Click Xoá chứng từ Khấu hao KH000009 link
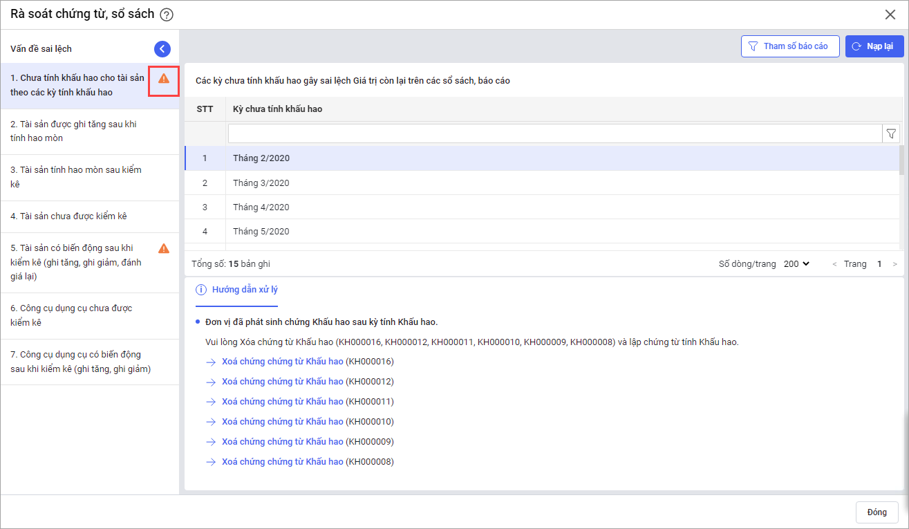 coord(282,442)
